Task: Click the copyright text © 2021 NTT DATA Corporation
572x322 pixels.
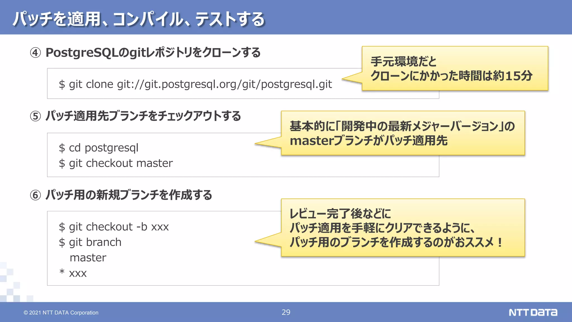Action: click(x=61, y=312)
